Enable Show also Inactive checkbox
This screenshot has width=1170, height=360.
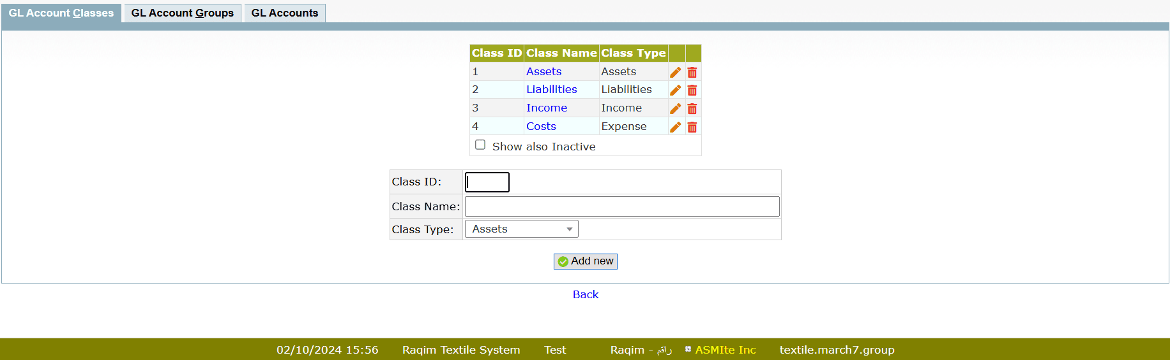480,145
